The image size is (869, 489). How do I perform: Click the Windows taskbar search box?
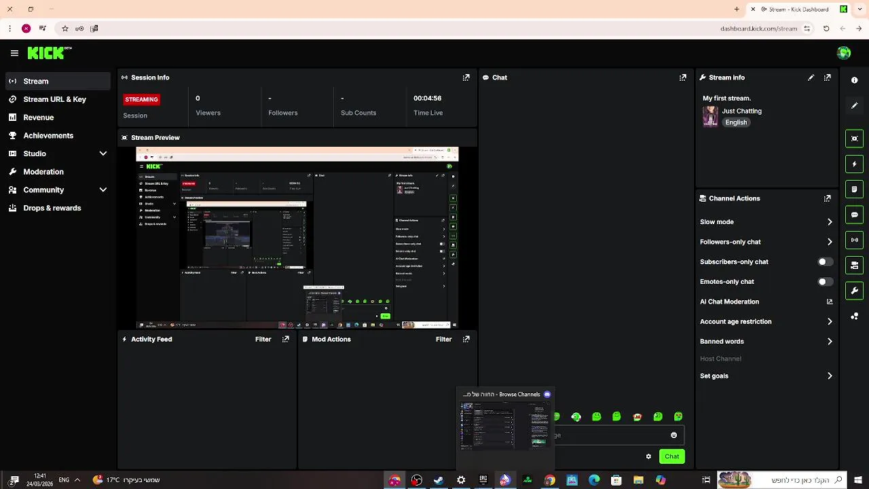[782, 480]
